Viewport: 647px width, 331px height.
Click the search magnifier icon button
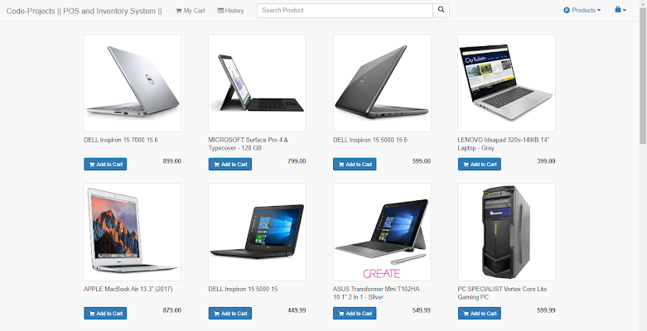coord(441,10)
